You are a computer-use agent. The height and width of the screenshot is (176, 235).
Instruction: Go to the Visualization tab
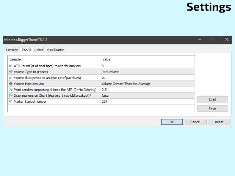tap(55, 50)
